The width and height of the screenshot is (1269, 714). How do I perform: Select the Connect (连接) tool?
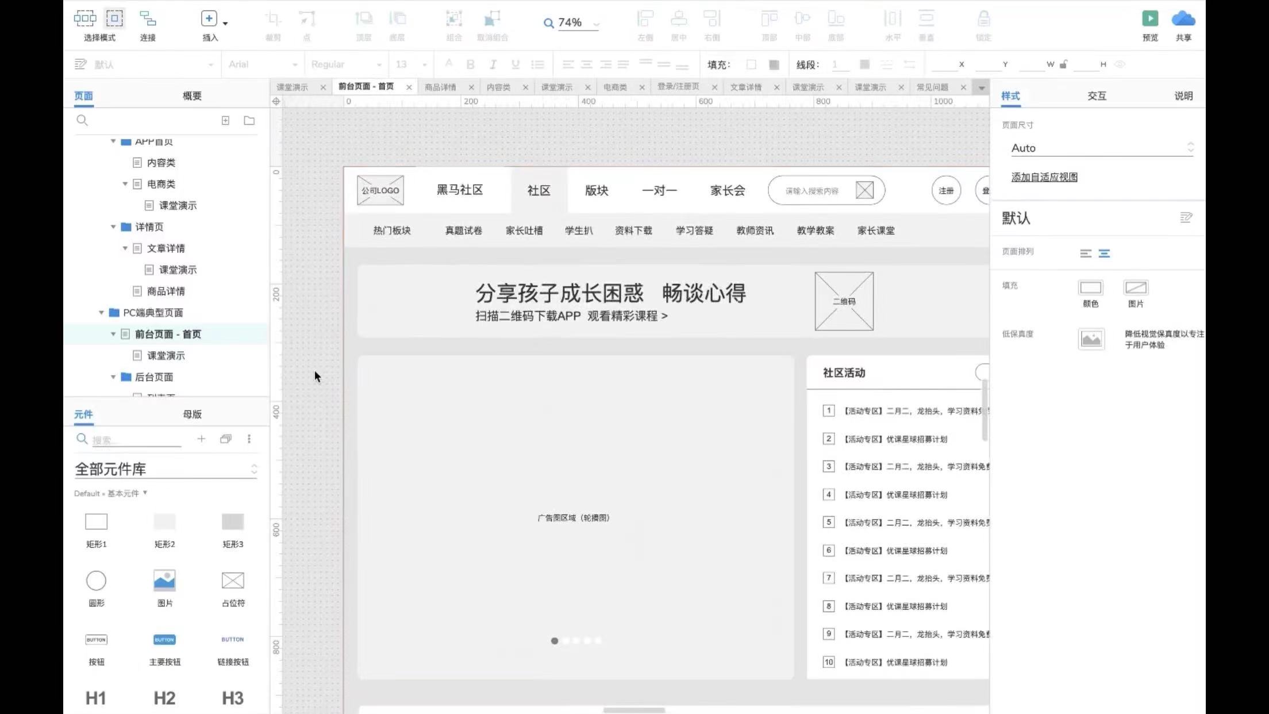(148, 18)
